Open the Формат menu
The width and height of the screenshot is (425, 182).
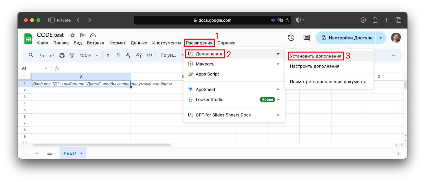(x=117, y=43)
